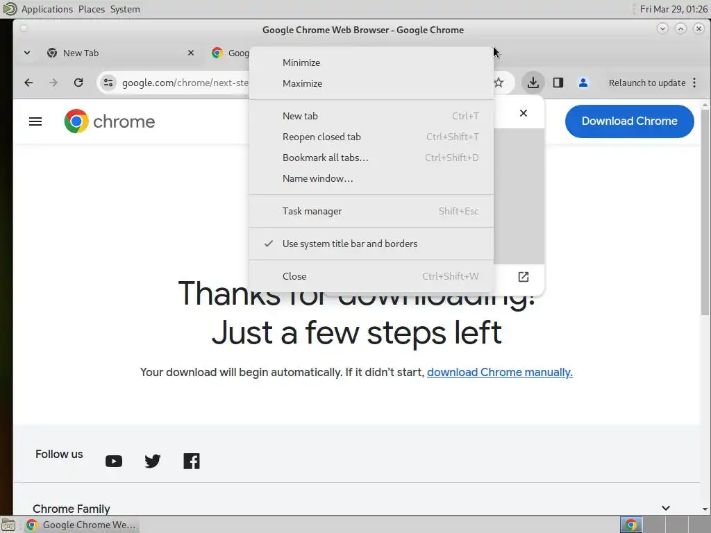Viewport: 711px width, 533px height.
Task: Click the show desktop icon in bottom panel
Action: click(8, 525)
